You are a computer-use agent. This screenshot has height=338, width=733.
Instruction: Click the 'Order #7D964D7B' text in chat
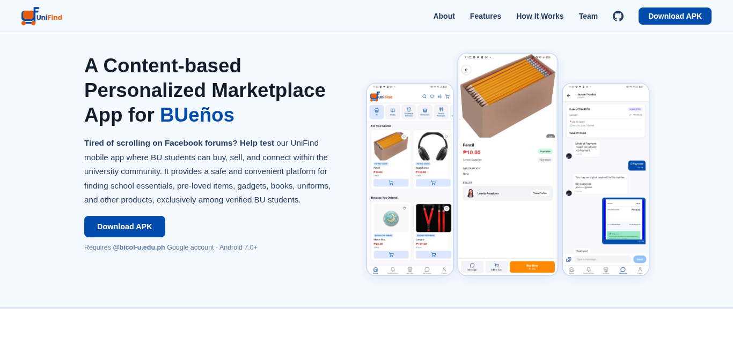click(580, 109)
